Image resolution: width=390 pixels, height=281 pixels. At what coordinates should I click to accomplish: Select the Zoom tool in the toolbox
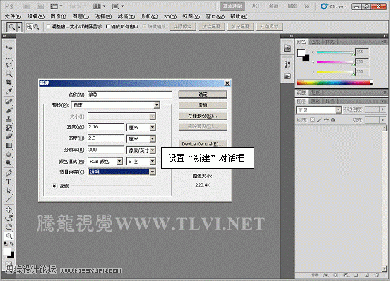pos(8,236)
